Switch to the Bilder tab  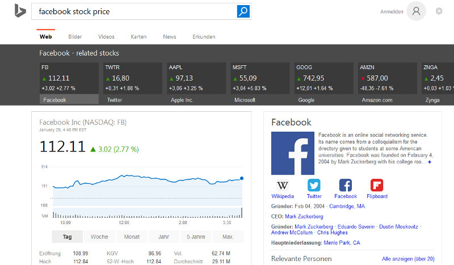(x=75, y=37)
